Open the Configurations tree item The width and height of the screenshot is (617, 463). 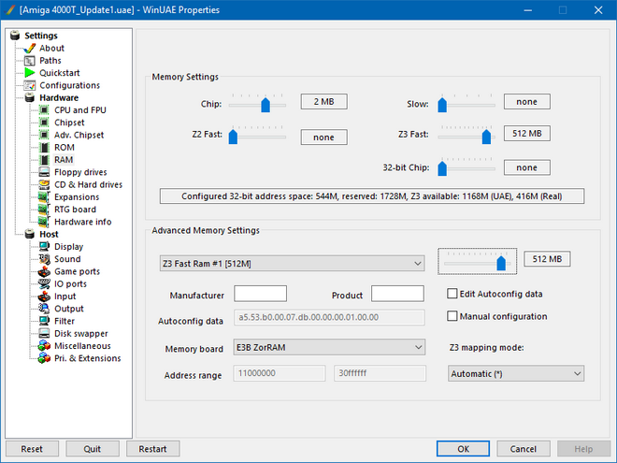coord(69,85)
